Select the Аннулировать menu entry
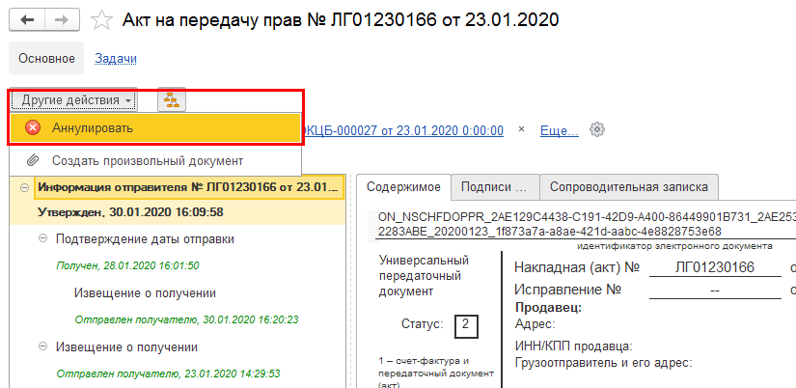796x388 pixels. pyautogui.click(x=154, y=128)
